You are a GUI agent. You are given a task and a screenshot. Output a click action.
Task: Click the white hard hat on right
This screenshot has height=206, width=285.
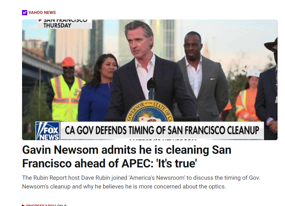coord(253,73)
